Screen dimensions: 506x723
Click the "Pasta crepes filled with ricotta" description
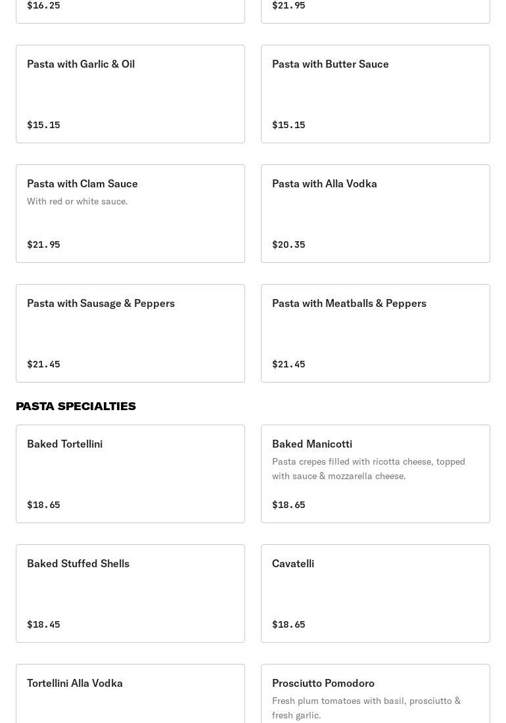click(368, 469)
